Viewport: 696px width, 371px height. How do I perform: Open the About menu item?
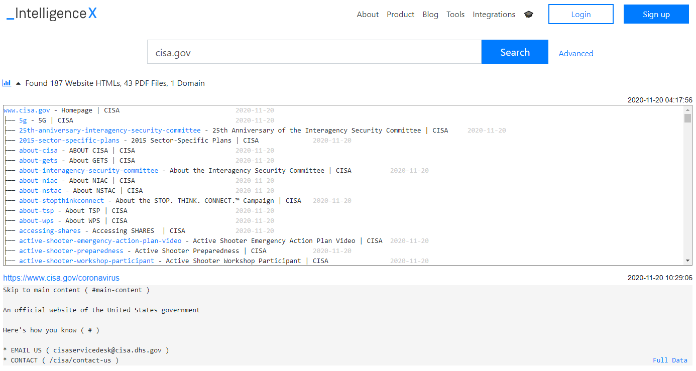368,15
